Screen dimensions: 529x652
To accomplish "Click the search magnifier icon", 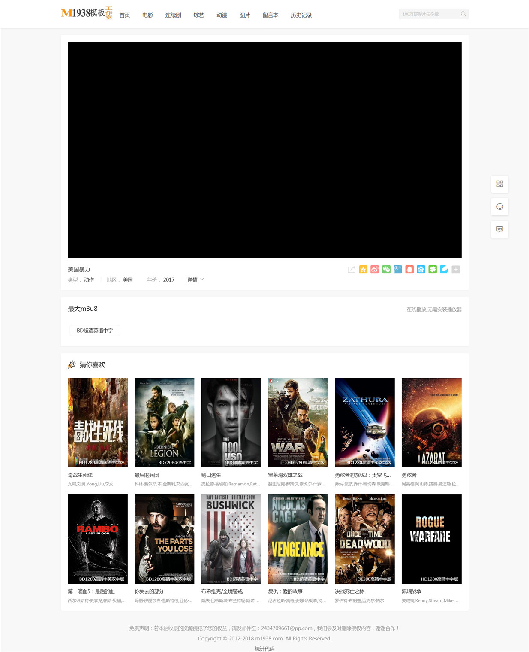I will point(463,14).
